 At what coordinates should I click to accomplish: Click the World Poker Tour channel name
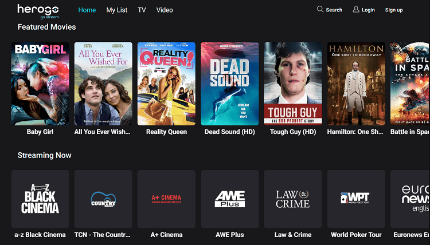tap(356, 235)
